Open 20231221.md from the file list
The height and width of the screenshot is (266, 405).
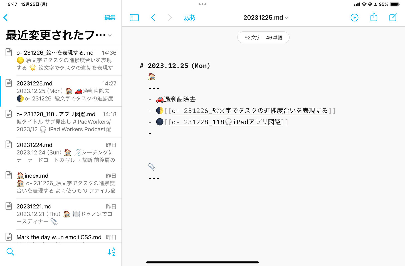point(61,214)
